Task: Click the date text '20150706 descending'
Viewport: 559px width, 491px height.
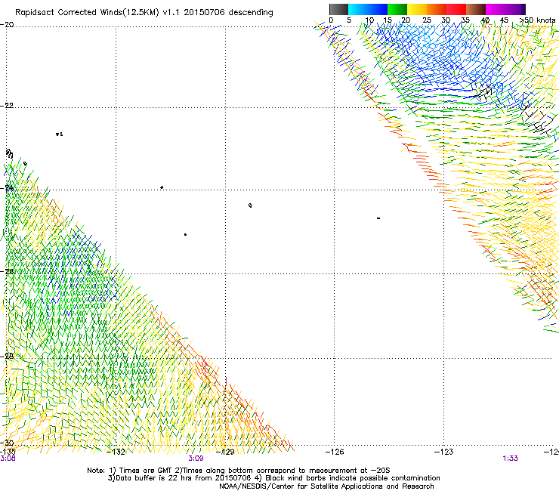Action: tap(228, 12)
